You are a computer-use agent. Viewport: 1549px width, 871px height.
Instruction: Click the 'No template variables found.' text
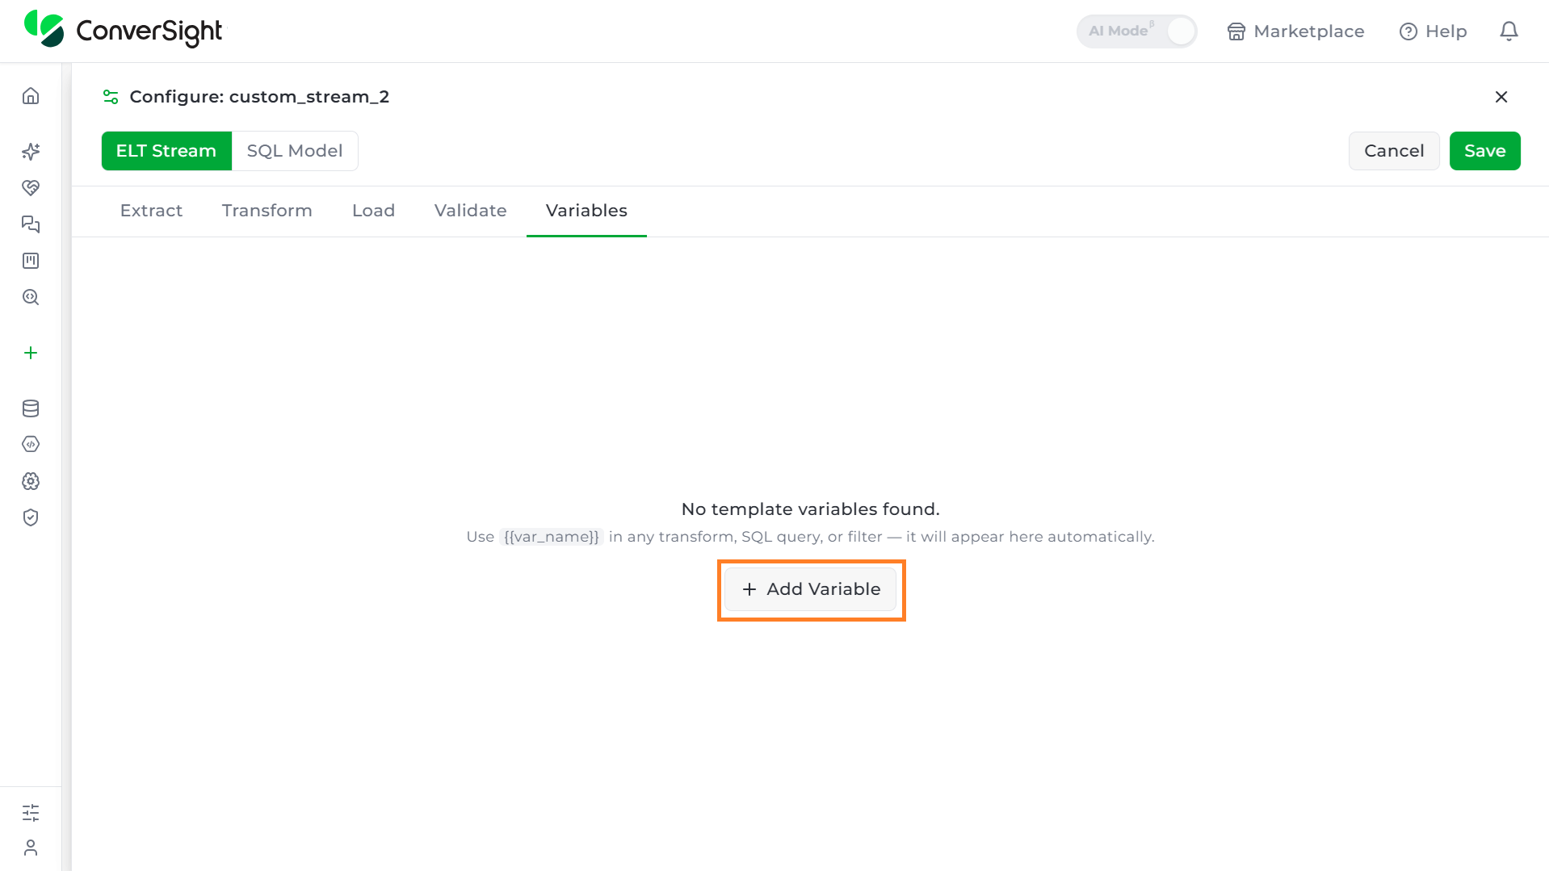(x=810, y=509)
